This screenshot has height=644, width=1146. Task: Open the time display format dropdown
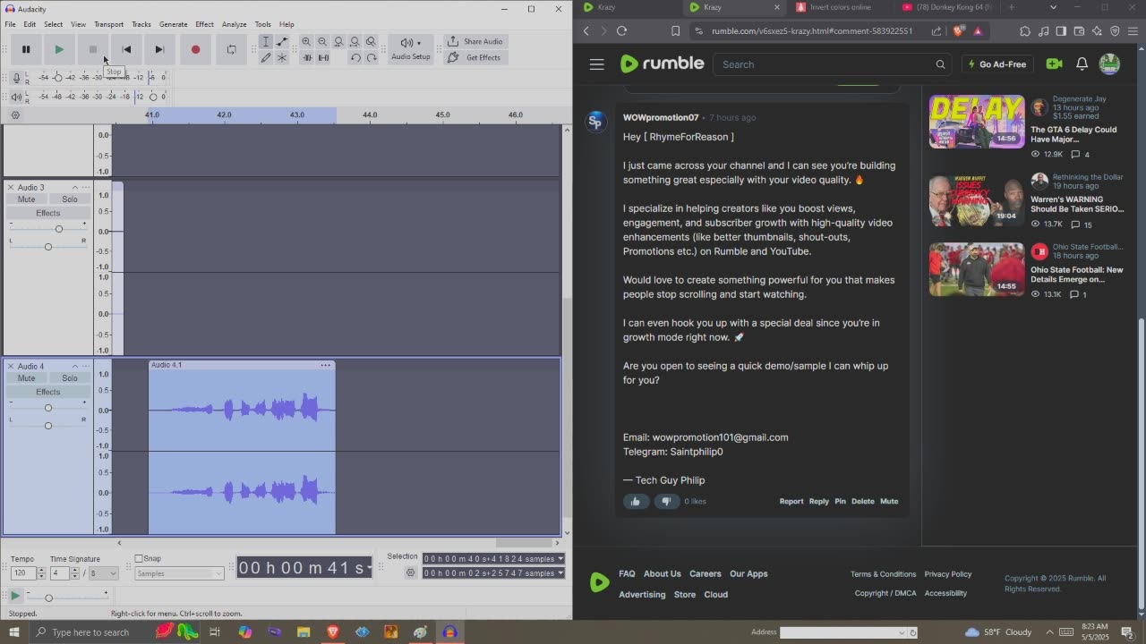tap(369, 567)
